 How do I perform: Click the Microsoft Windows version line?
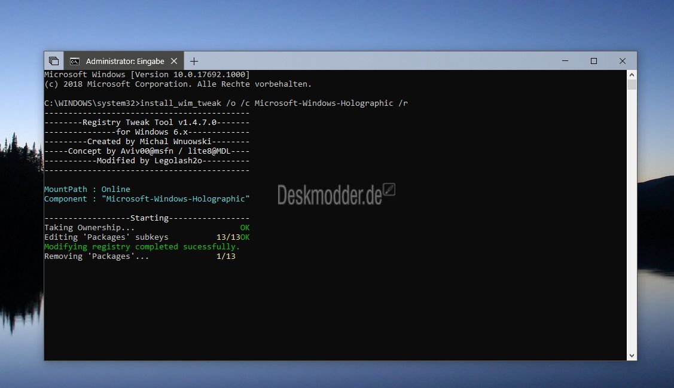click(x=147, y=74)
